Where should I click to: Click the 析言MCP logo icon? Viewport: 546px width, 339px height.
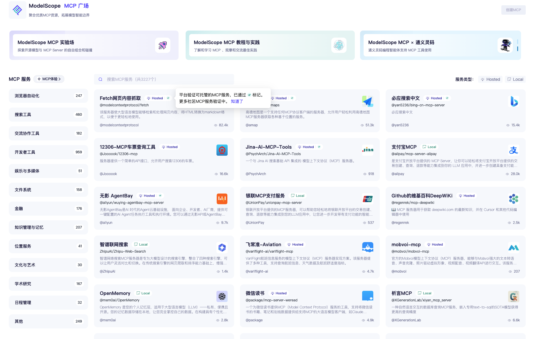tap(514, 296)
